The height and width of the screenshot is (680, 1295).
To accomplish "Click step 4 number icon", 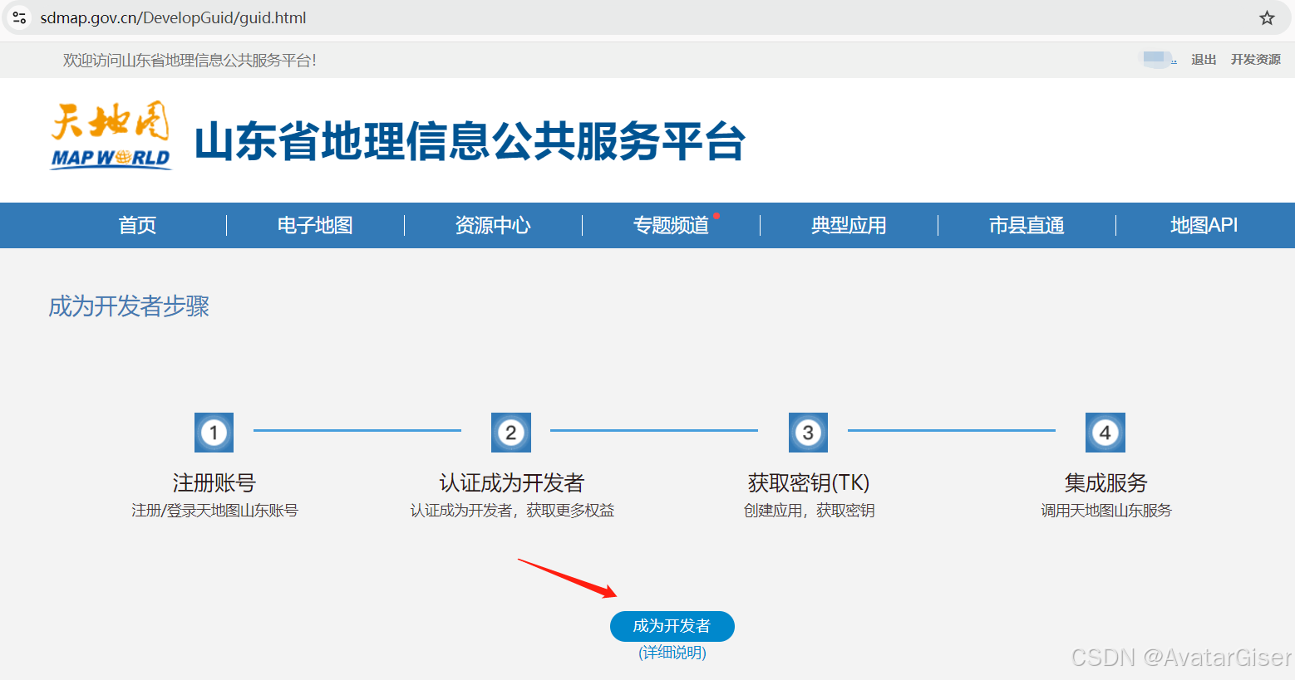I will (x=1105, y=433).
